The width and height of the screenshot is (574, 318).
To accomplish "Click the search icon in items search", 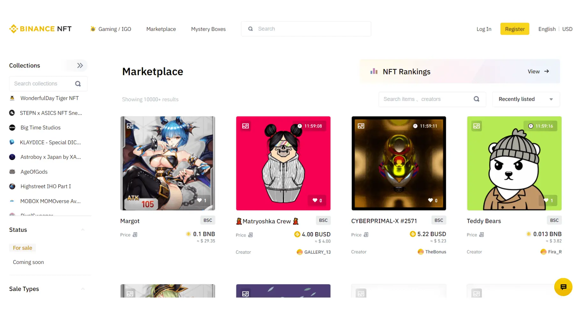I will click(x=476, y=99).
